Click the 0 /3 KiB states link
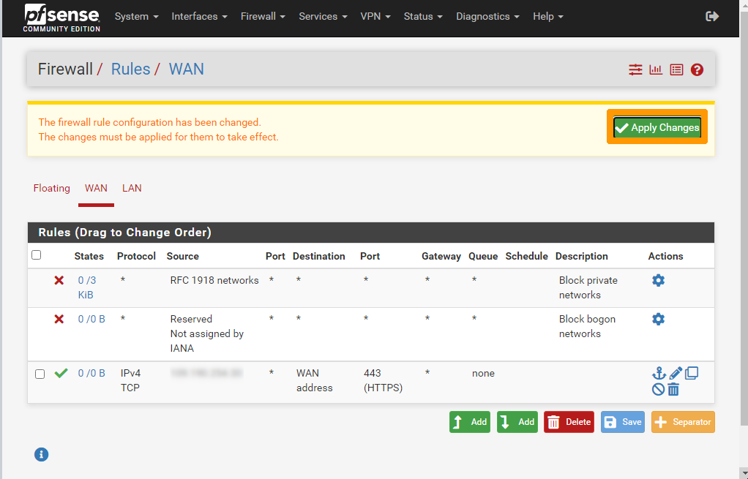 click(x=86, y=287)
